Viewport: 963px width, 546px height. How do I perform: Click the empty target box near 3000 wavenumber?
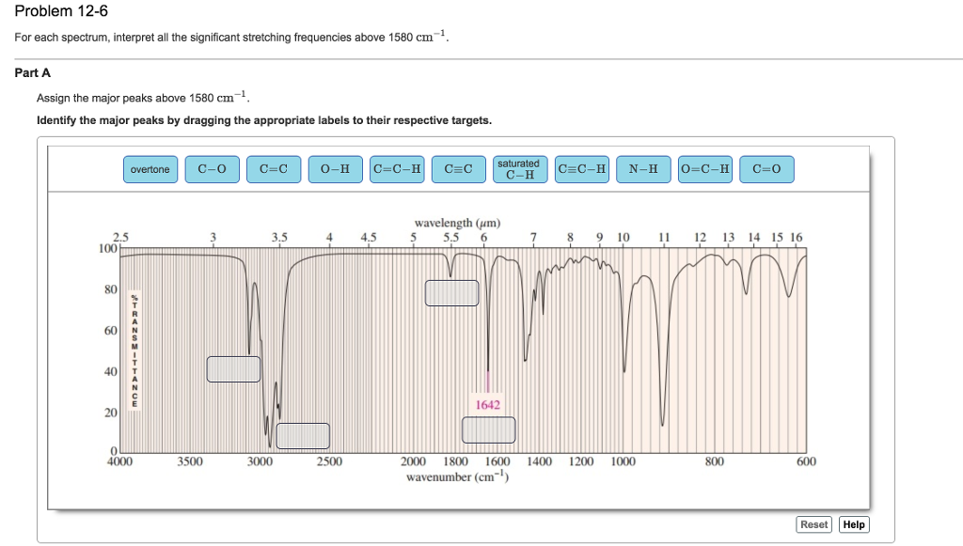232,368
